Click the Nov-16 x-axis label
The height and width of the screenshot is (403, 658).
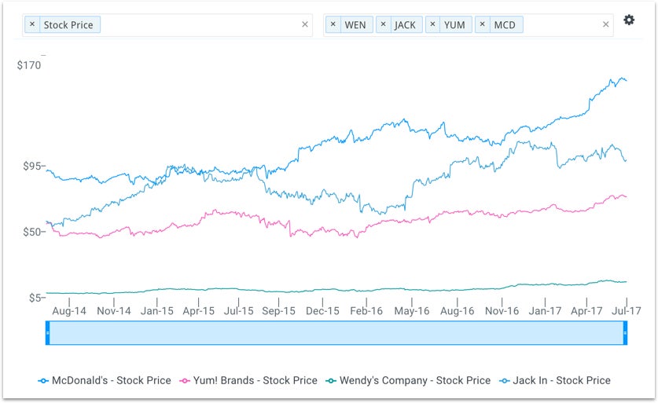502,311
